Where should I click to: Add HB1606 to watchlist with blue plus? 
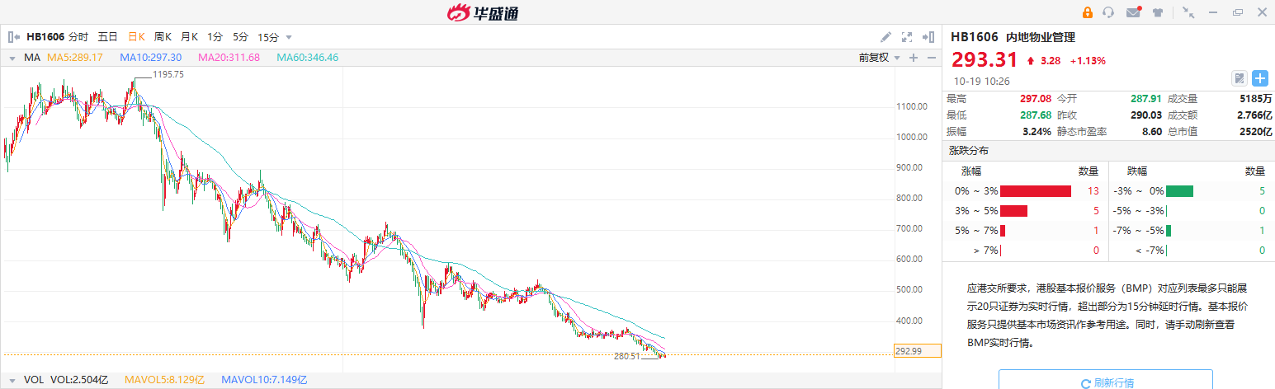click(x=1260, y=78)
